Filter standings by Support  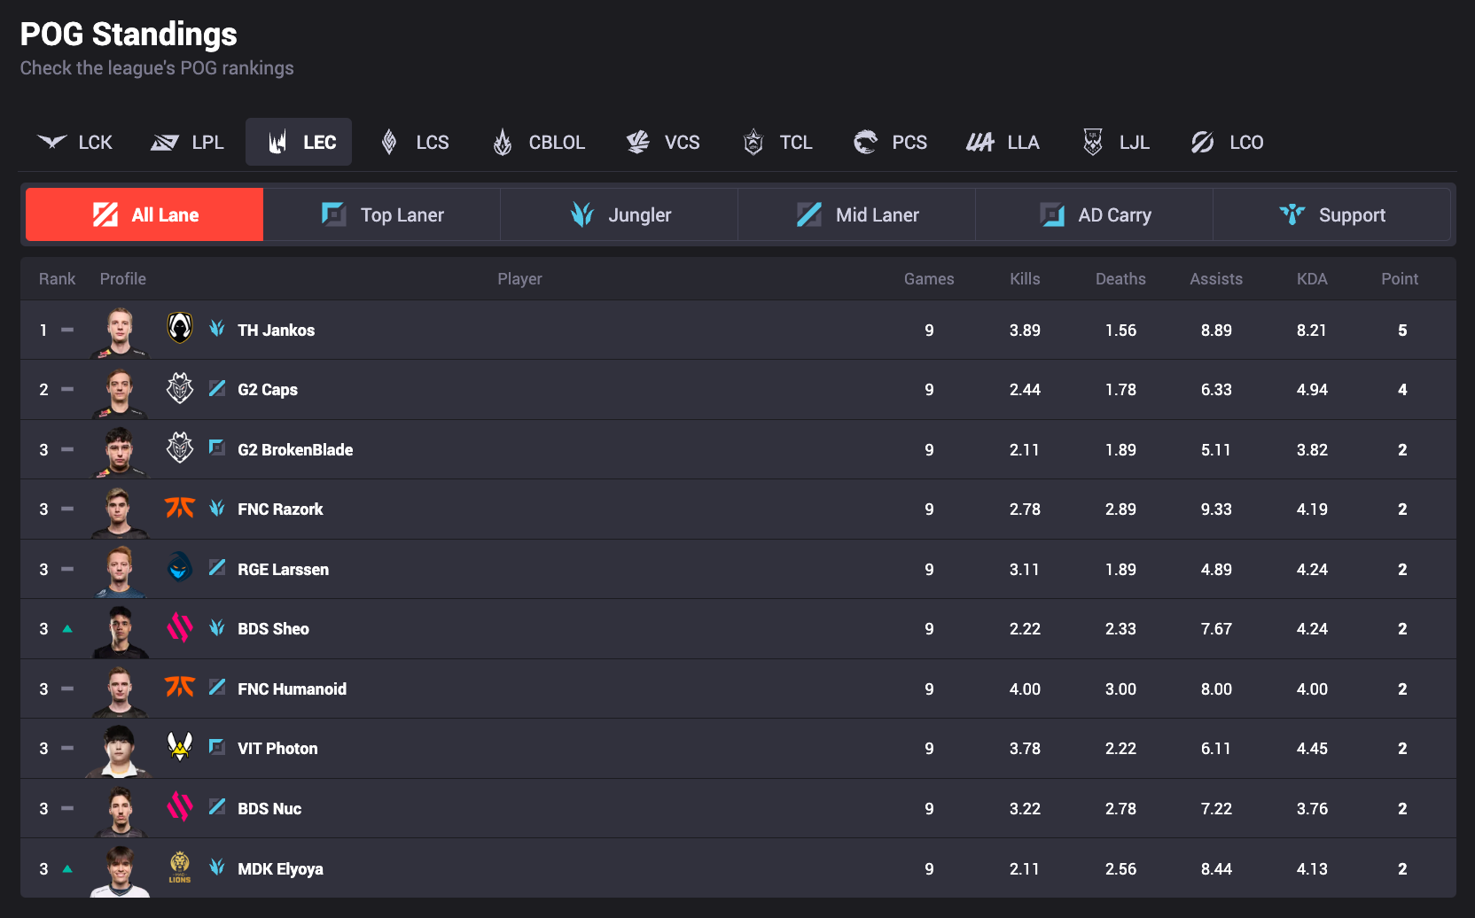pyautogui.click(x=1331, y=214)
